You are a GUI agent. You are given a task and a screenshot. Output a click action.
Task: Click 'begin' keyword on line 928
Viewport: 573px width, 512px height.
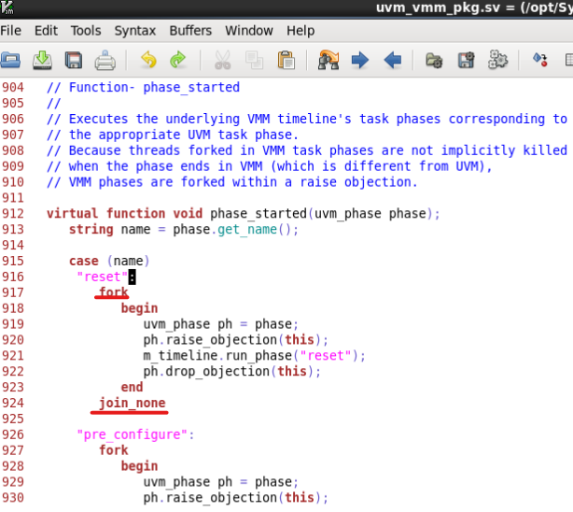(x=139, y=466)
